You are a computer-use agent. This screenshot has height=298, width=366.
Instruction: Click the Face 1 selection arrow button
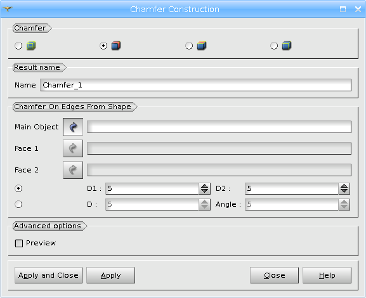click(73, 148)
